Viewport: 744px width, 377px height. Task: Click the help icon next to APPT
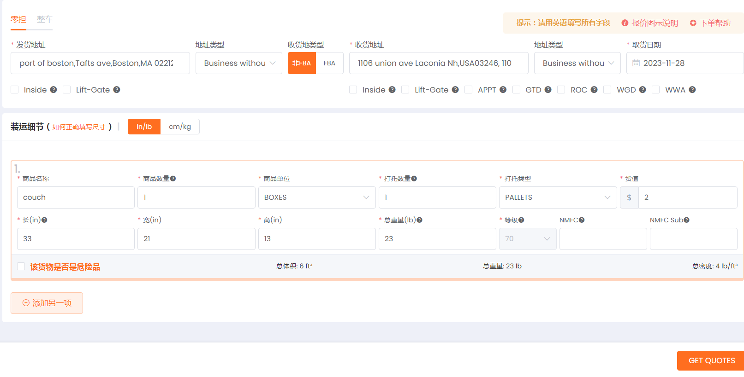point(503,90)
